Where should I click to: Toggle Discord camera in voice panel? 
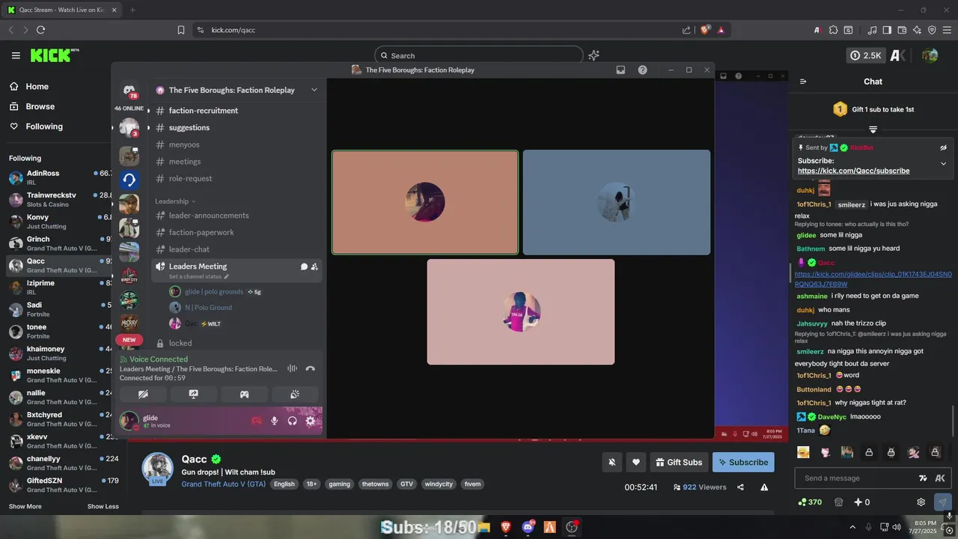(x=143, y=395)
